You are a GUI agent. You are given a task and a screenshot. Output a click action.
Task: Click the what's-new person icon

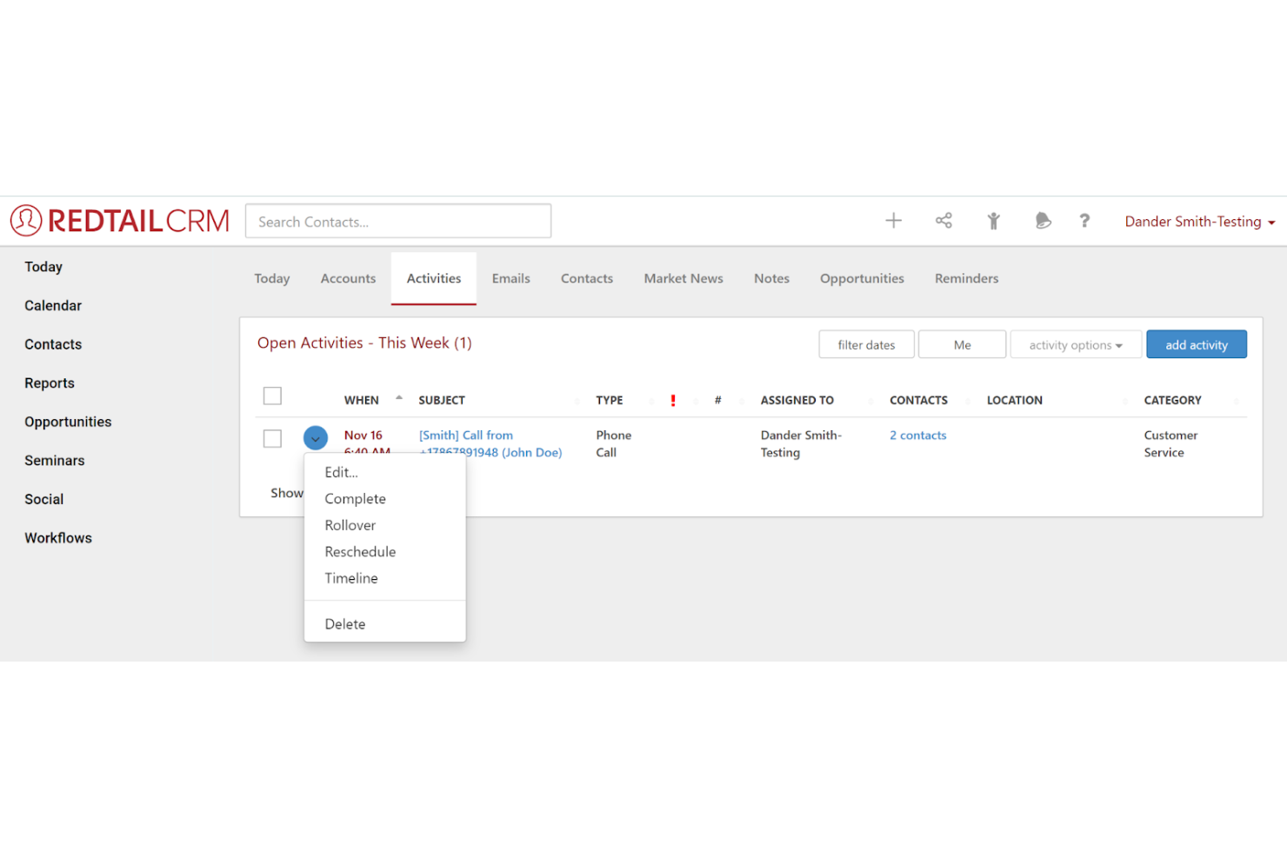(994, 220)
